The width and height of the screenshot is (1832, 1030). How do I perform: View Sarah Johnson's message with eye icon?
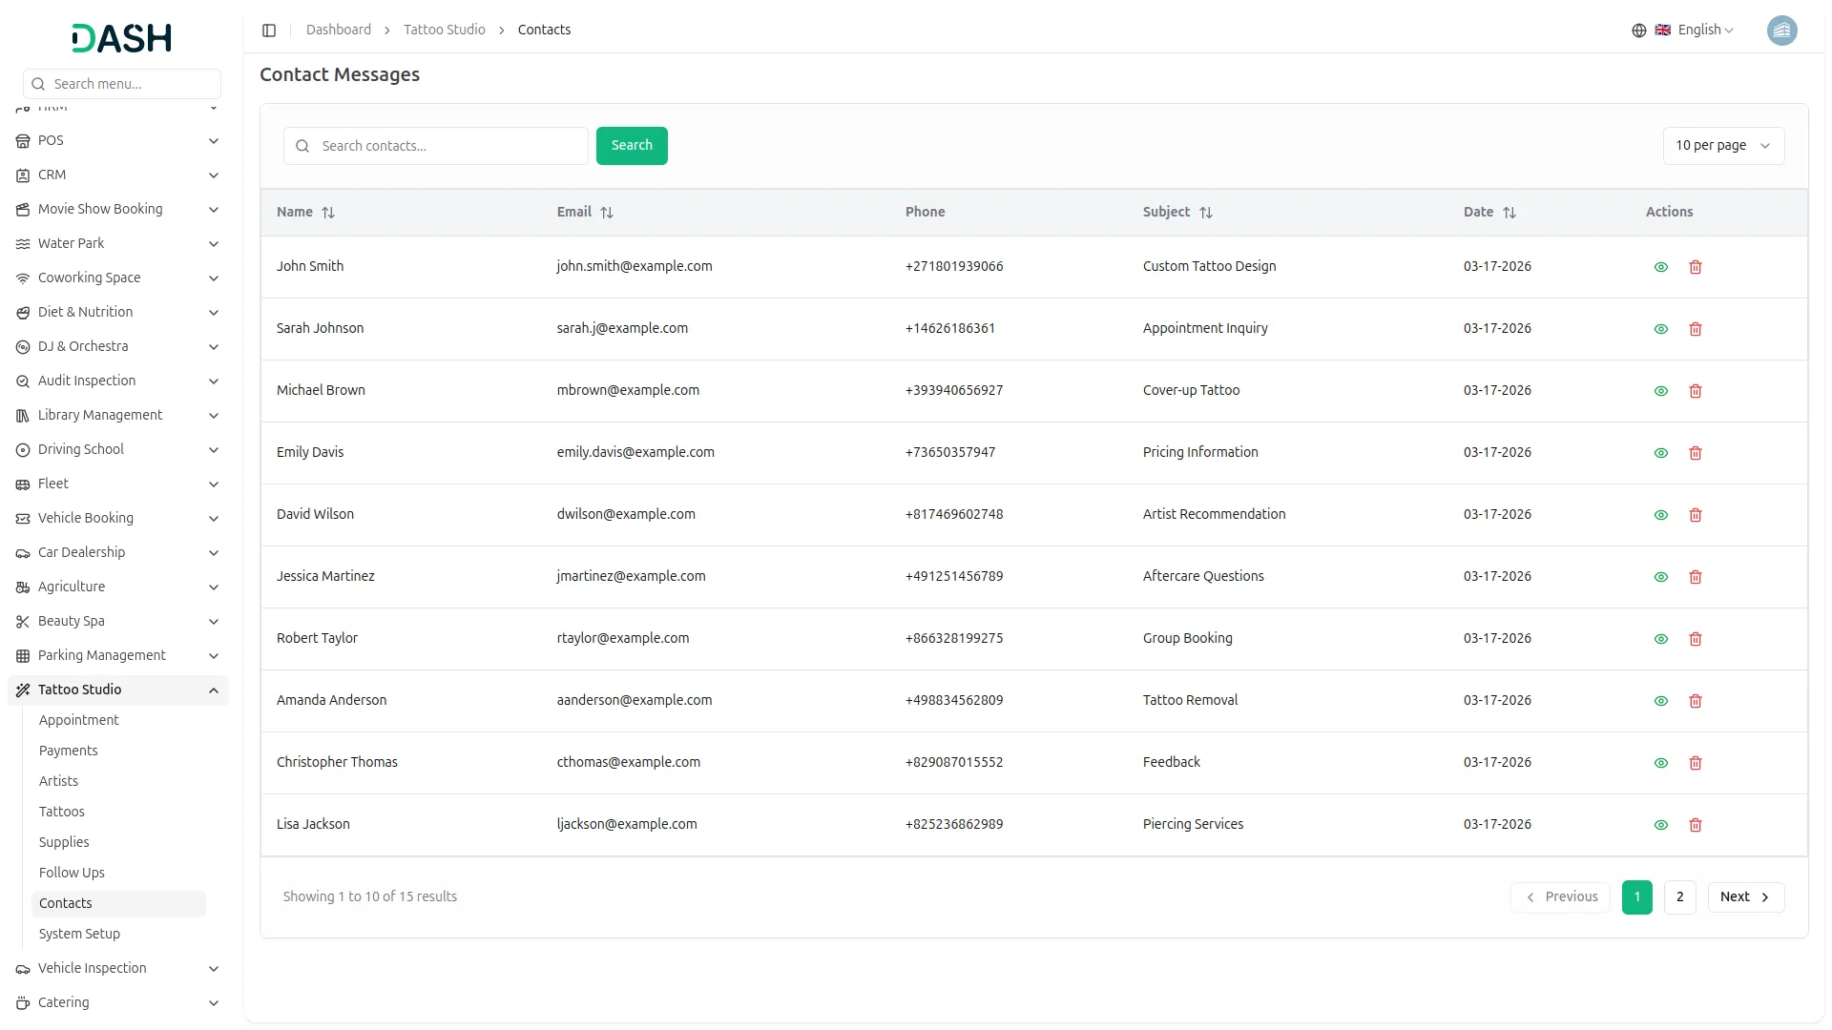coord(1661,329)
